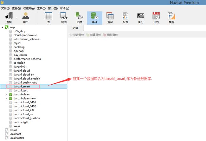Select the b2b_shop database
Viewport: 206px width, 141px height.
point(20,31)
